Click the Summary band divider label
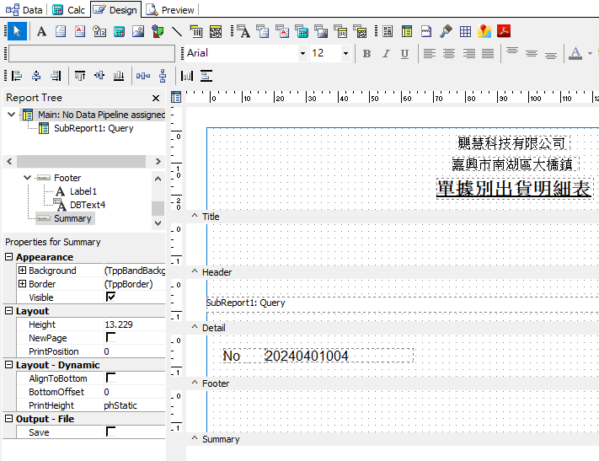The width and height of the screenshot is (599, 461). (221, 439)
